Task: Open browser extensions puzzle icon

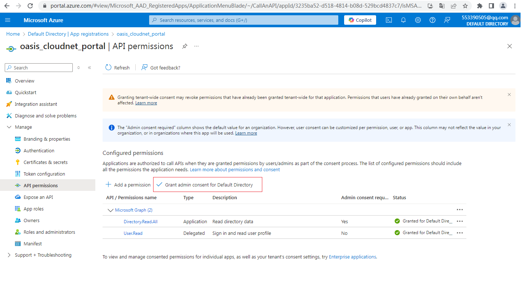Action: point(480,6)
